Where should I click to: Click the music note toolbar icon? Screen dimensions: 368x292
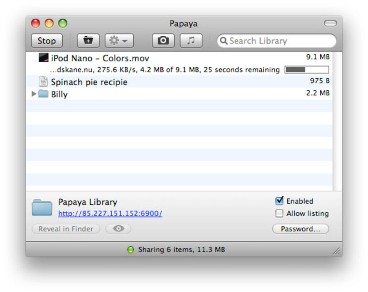[191, 41]
